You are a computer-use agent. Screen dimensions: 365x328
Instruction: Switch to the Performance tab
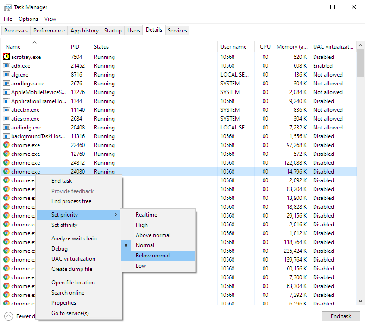pyautogui.click(x=49, y=31)
